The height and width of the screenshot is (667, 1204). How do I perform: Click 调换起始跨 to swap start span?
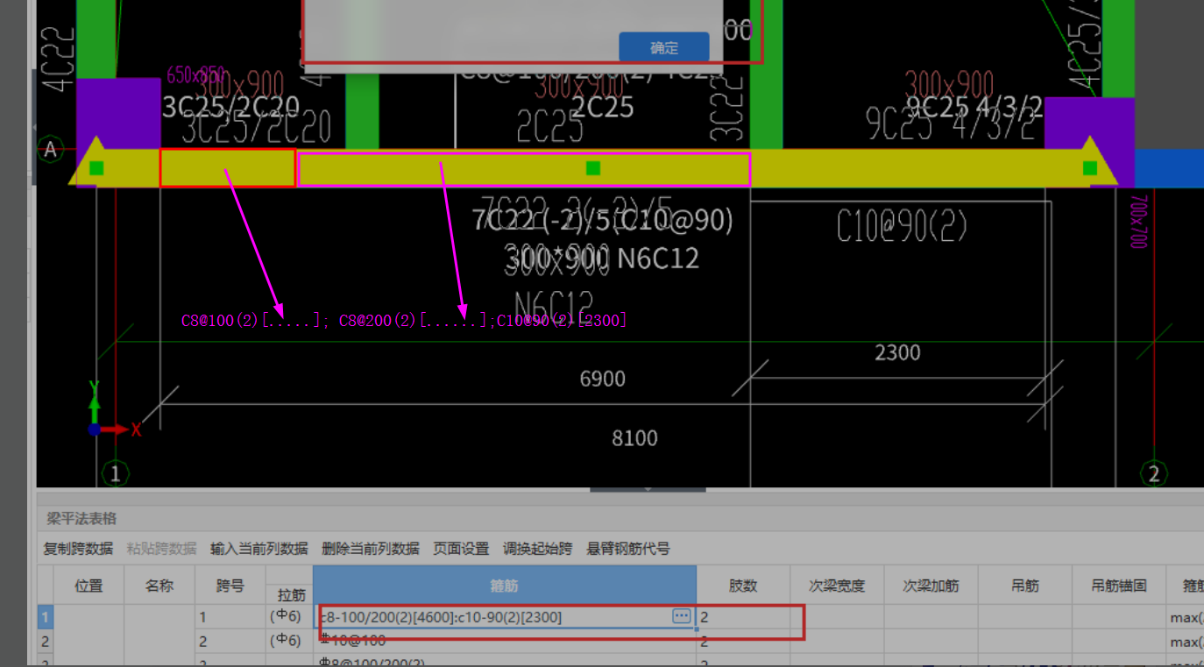coord(537,549)
